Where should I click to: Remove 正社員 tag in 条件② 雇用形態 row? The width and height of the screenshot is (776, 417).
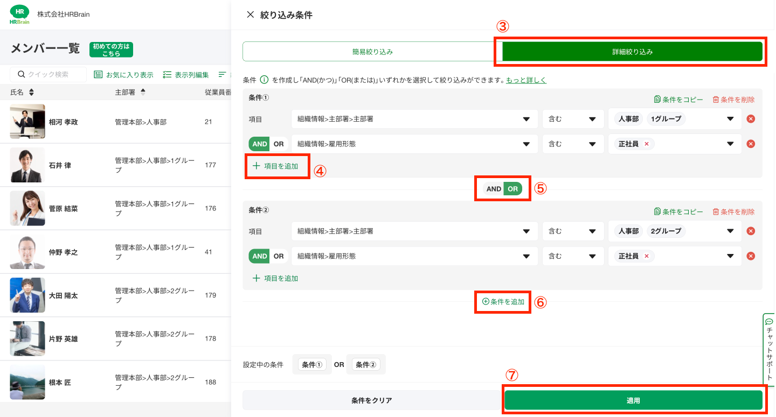pyautogui.click(x=646, y=256)
